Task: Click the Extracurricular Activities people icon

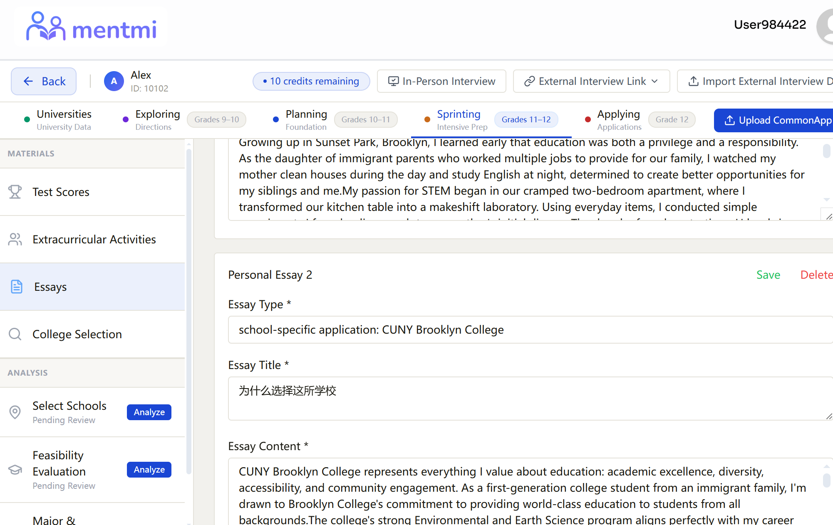Action: 15,239
